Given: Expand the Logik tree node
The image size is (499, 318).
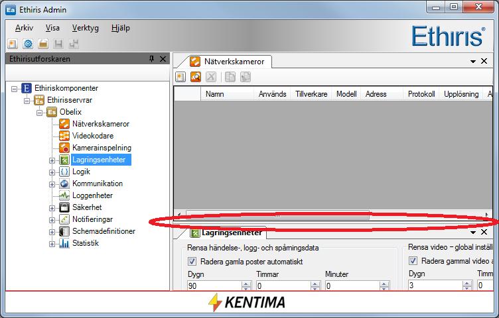Looking at the screenshot, I should [x=52, y=172].
